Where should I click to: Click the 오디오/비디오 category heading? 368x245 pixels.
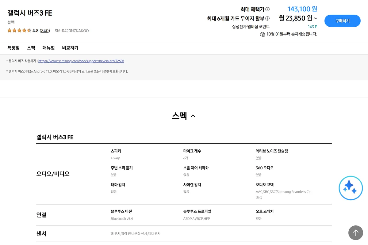pyautogui.click(x=53, y=174)
